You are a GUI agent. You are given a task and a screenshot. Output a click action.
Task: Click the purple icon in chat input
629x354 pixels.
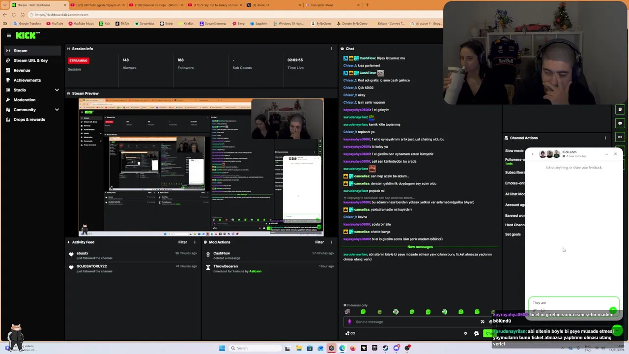tap(349, 322)
